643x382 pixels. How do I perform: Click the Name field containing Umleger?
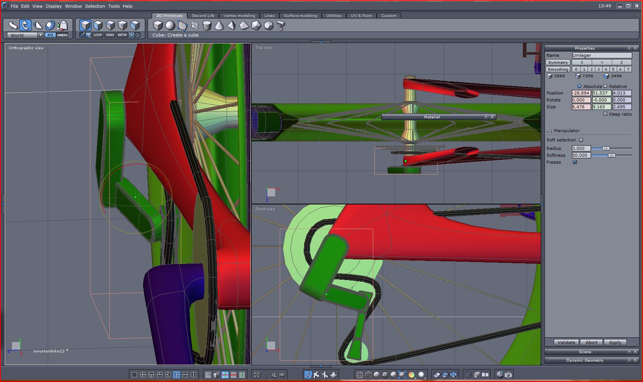pyautogui.click(x=601, y=55)
